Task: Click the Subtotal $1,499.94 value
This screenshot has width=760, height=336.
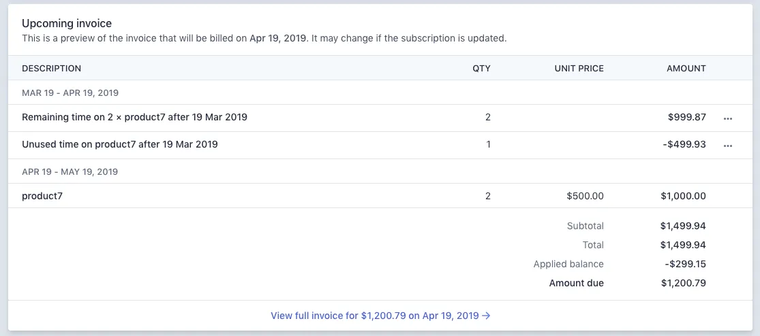Action: point(683,226)
